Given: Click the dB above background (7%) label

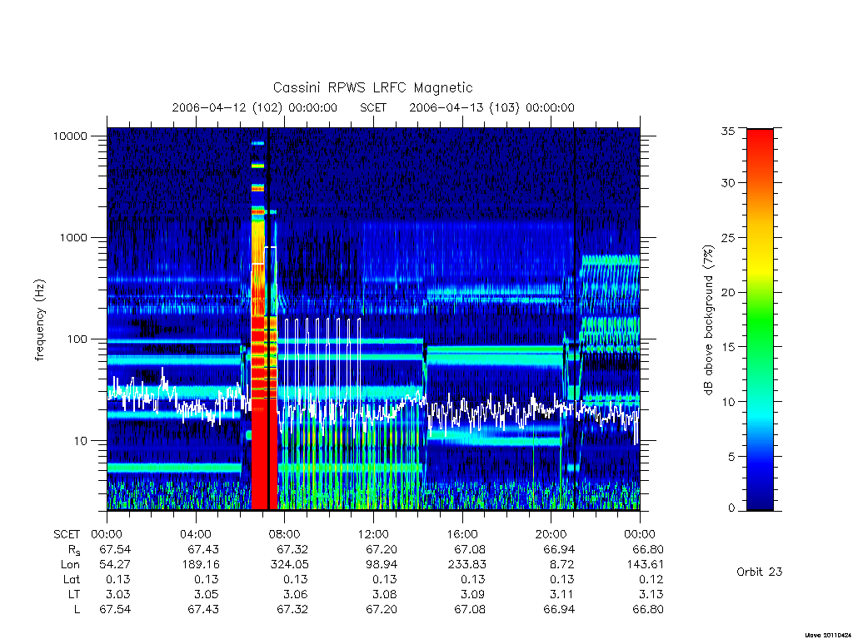Looking at the screenshot, I should pyautogui.click(x=708, y=320).
